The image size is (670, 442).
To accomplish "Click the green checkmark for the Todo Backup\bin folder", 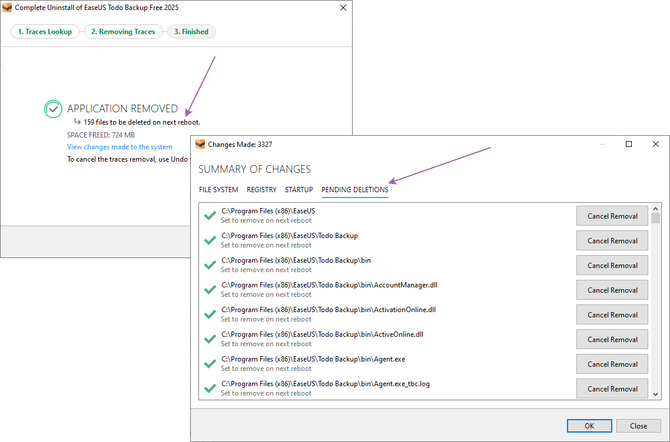I will (210, 265).
